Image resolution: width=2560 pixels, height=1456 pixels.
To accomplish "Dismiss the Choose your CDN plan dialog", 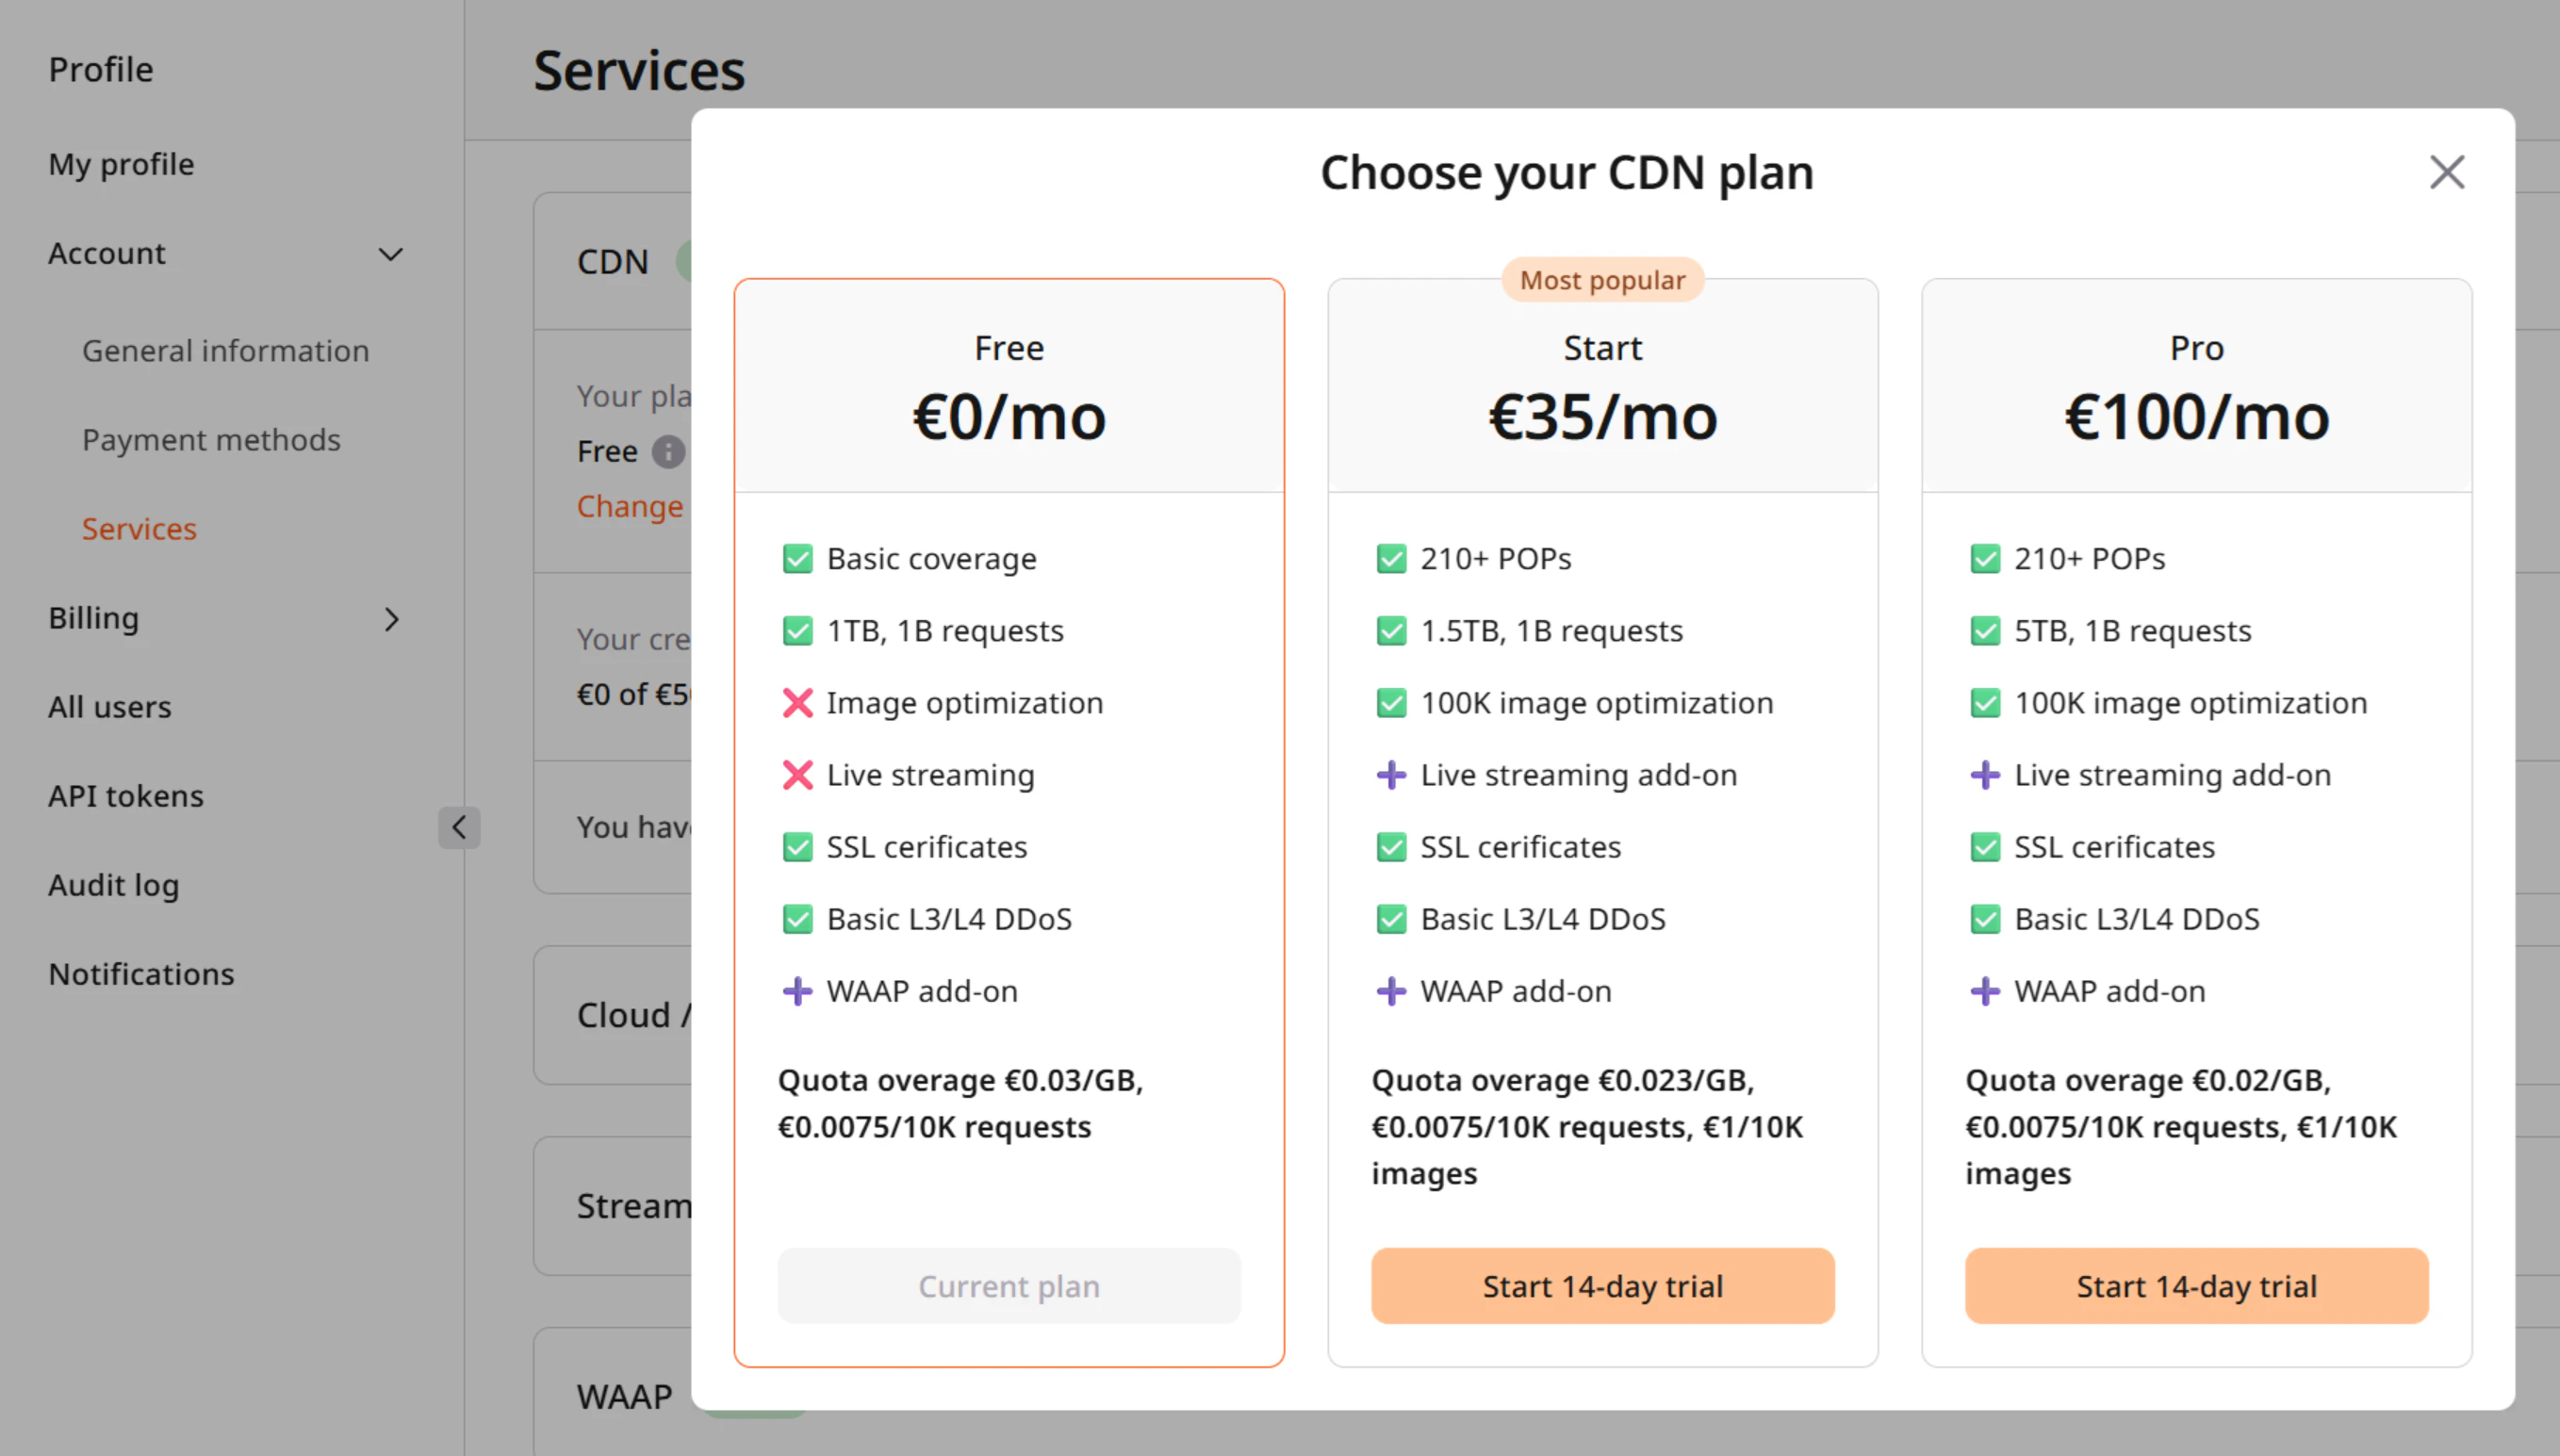I will [x=2447, y=172].
